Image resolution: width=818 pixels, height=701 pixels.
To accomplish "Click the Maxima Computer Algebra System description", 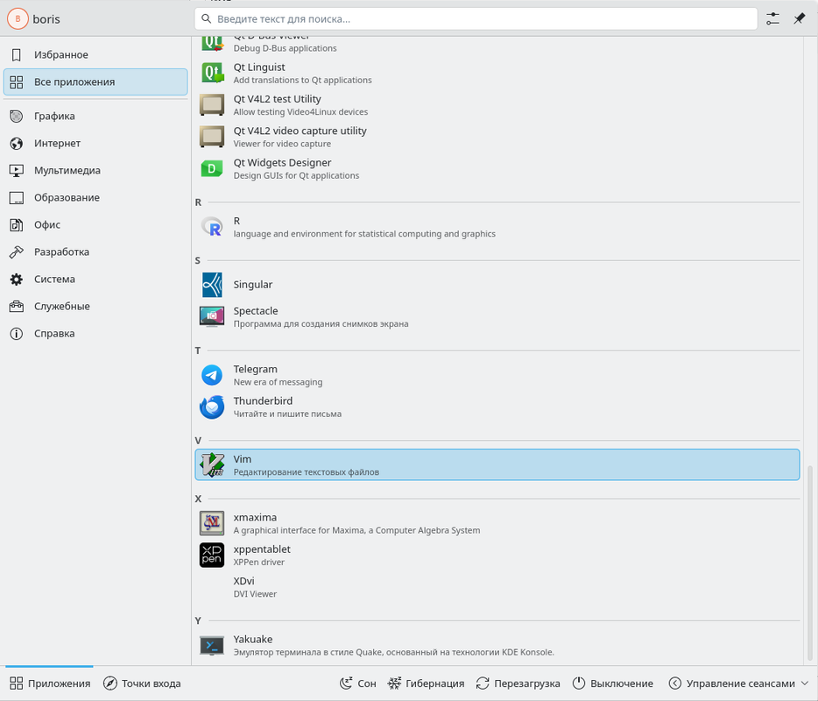I will click(356, 530).
